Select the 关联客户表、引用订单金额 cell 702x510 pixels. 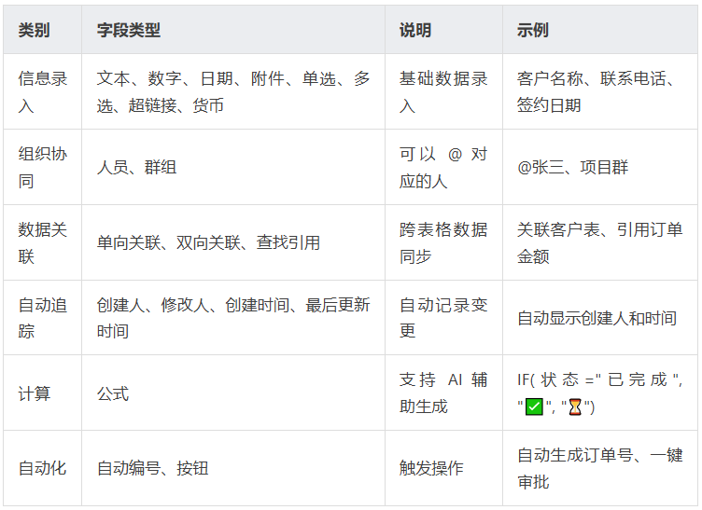pyautogui.click(x=600, y=242)
